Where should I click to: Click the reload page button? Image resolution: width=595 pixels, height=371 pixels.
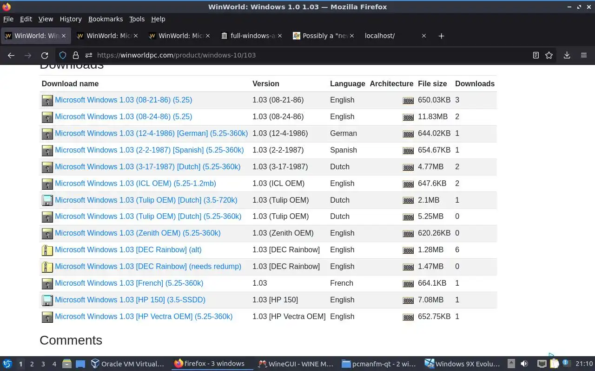tap(45, 55)
